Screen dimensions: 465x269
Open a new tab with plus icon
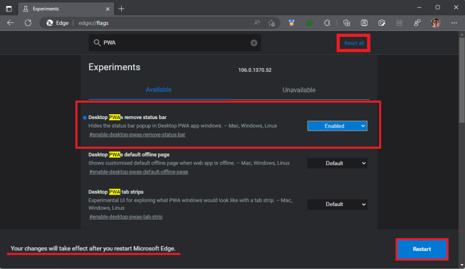(121, 9)
